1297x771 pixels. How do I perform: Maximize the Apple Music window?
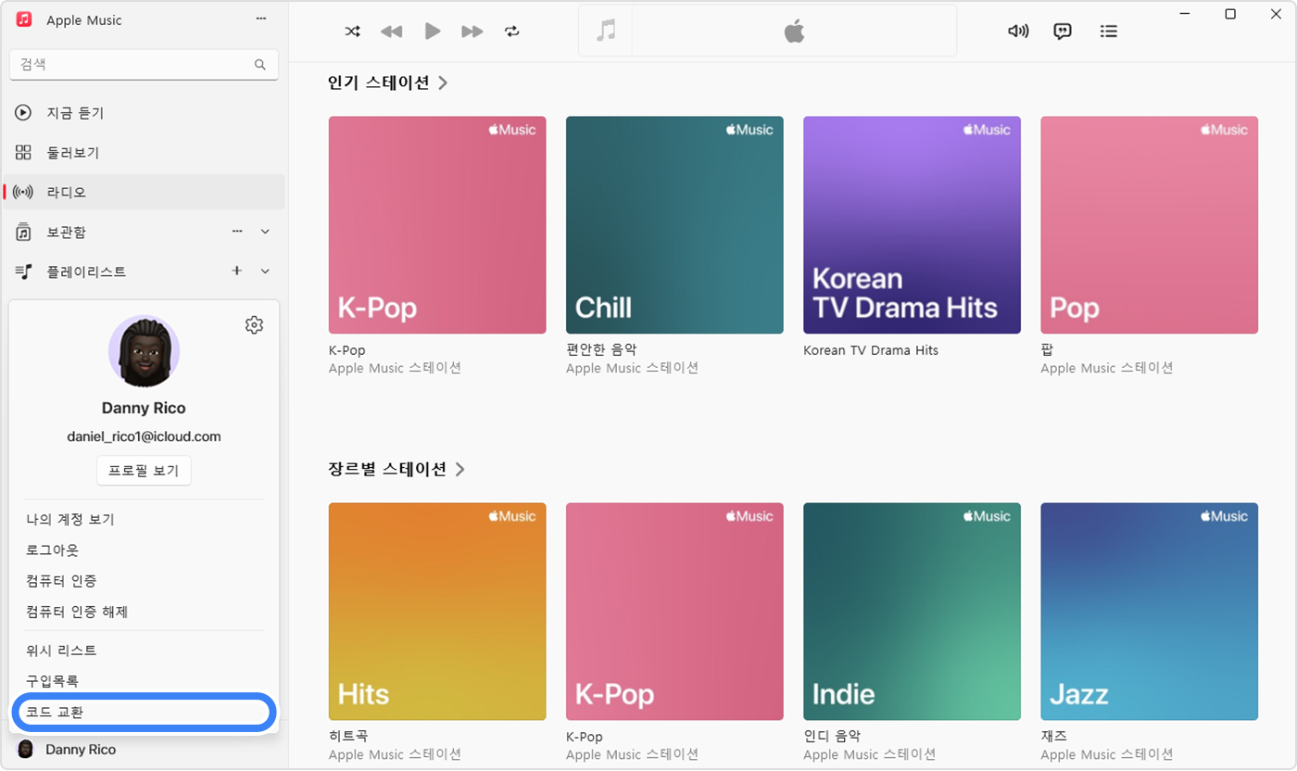[1230, 13]
